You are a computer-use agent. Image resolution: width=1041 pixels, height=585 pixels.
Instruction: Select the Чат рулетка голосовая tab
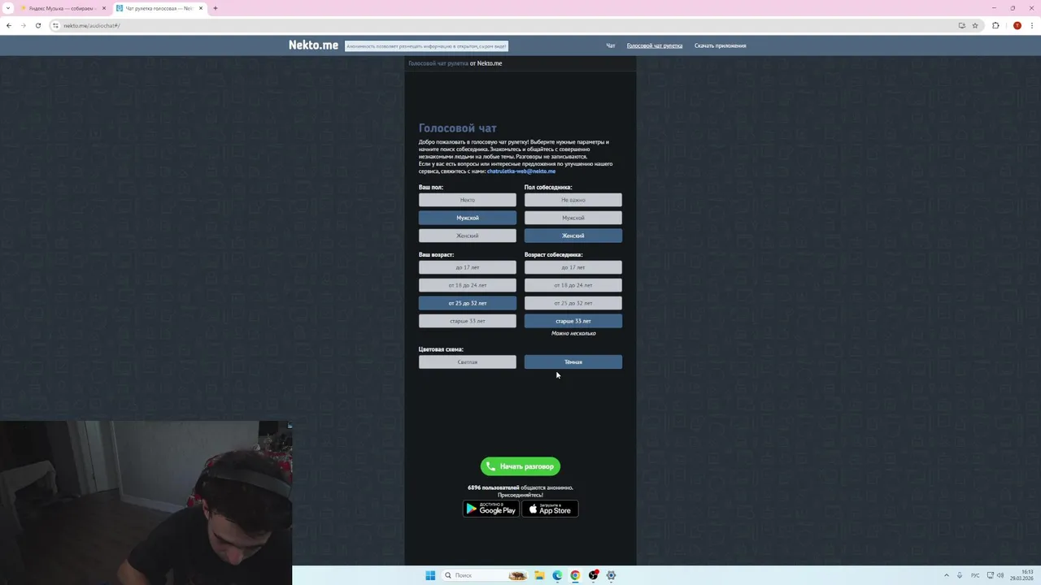(159, 8)
